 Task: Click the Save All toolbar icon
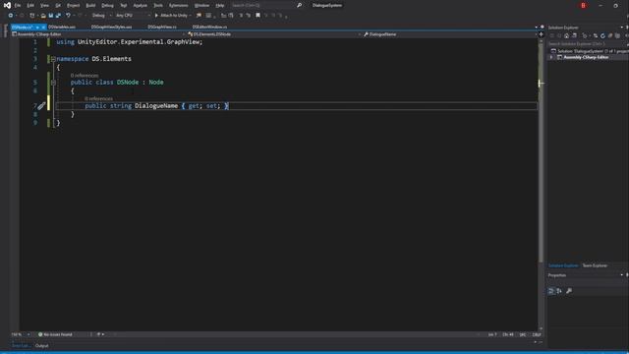(x=58, y=16)
